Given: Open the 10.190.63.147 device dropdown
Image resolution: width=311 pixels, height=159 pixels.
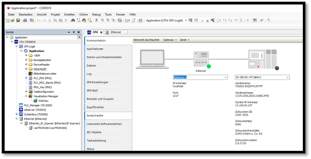Looking at the screenshot, I should pos(287,77).
